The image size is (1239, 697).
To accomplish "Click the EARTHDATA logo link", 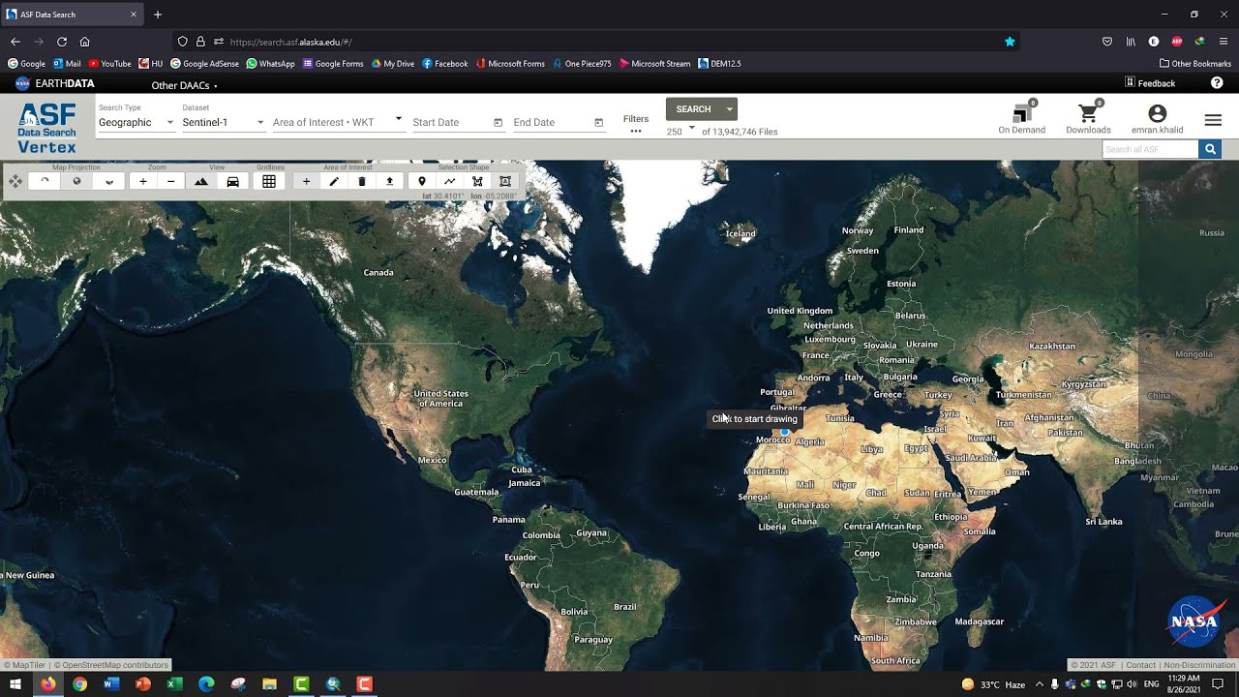I will [x=54, y=83].
